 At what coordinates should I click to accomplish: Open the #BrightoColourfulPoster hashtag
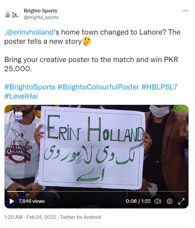point(98,87)
